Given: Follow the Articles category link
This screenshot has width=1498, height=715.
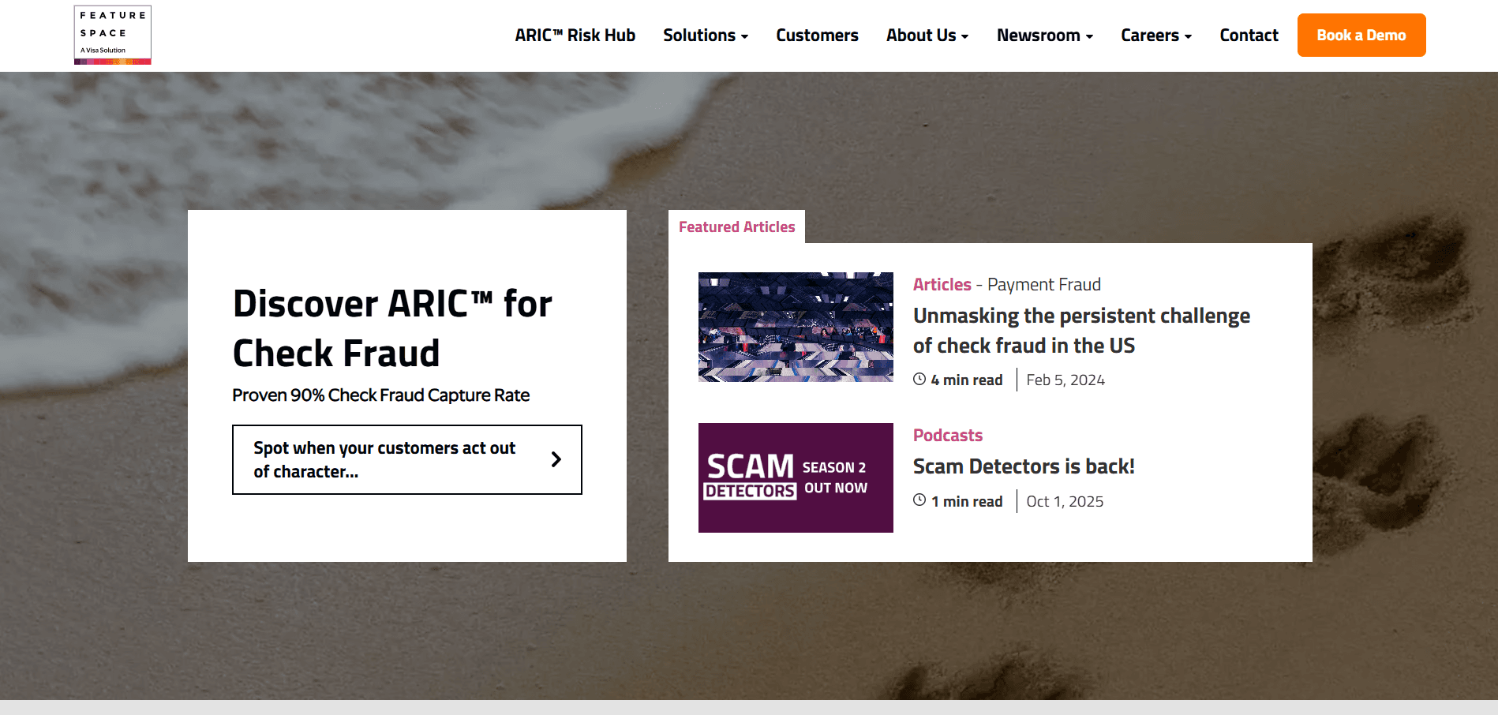Looking at the screenshot, I should (942, 285).
